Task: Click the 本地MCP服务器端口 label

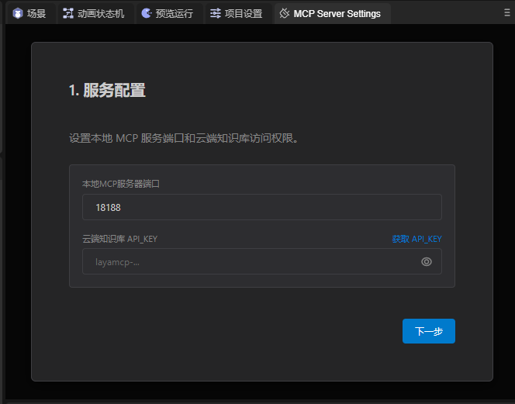Action: pos(121,184)
